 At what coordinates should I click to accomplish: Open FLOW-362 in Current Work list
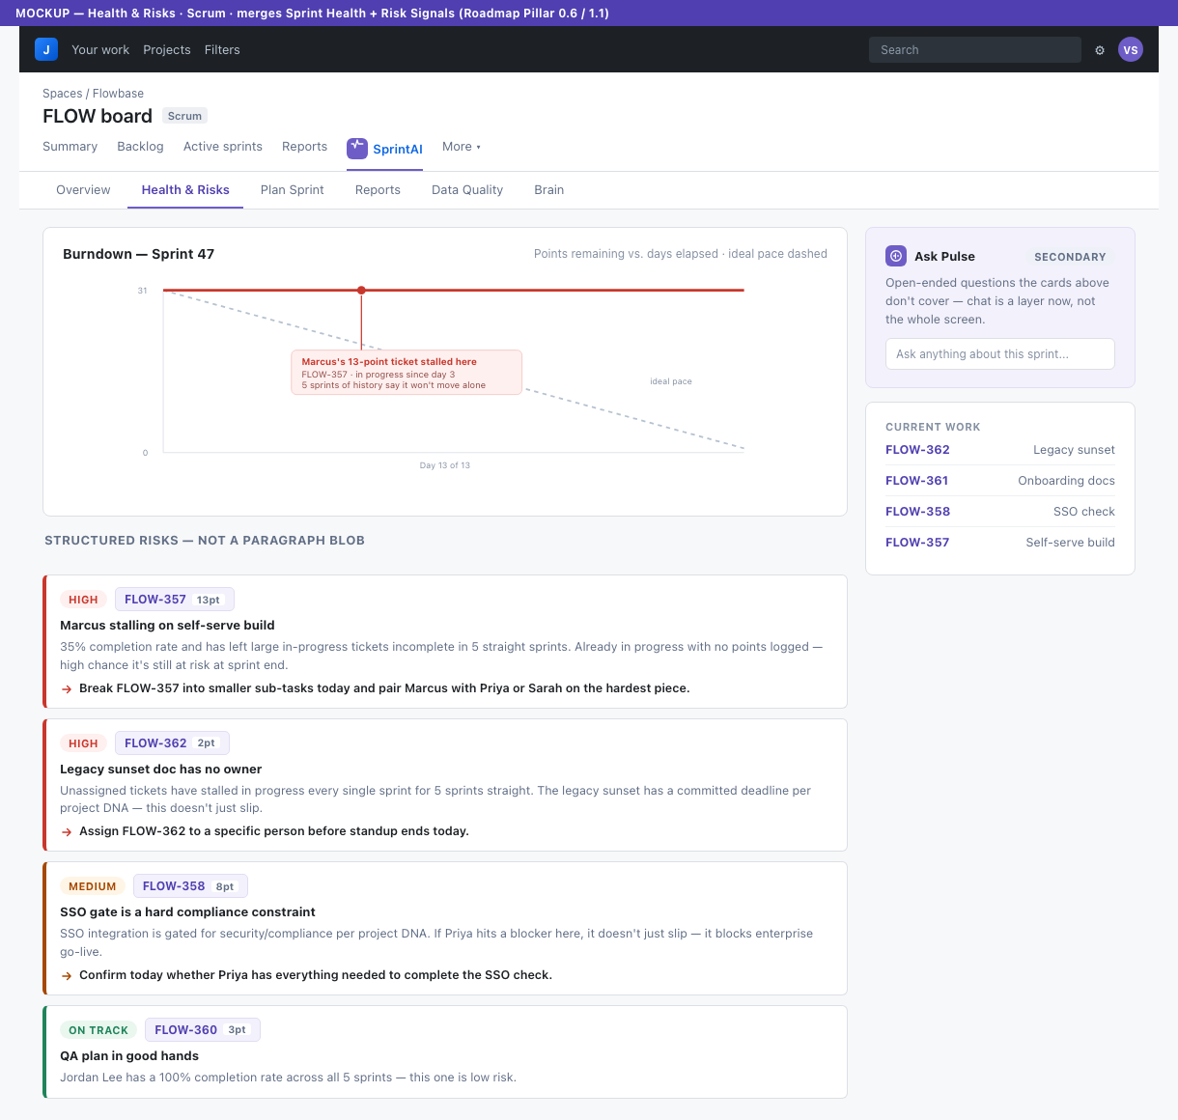pyautogui.click(x=917, y=450)
